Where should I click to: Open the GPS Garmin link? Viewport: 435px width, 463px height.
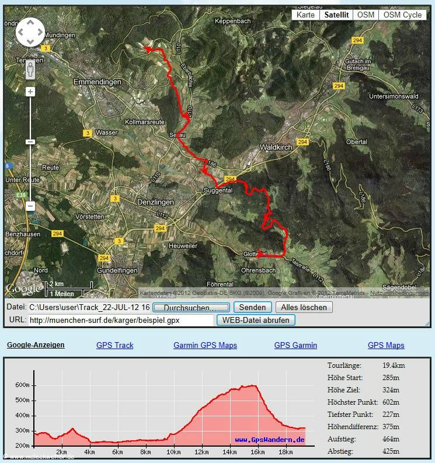295,346
